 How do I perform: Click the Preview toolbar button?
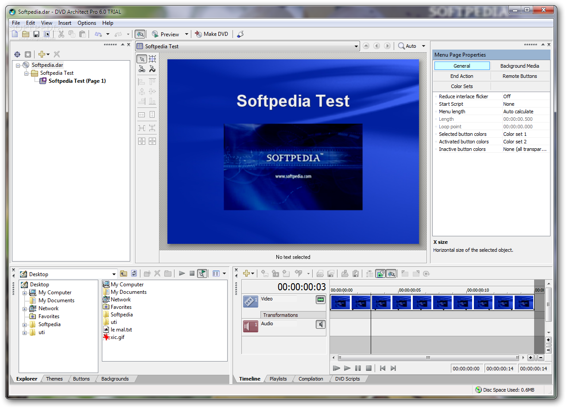tap(165, 34)
